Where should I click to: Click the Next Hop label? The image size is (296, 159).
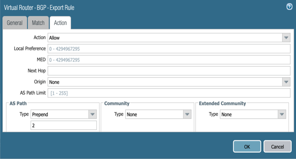pos(37,71)
